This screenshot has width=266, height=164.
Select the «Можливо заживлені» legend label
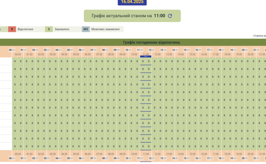(x=106, y=29)
